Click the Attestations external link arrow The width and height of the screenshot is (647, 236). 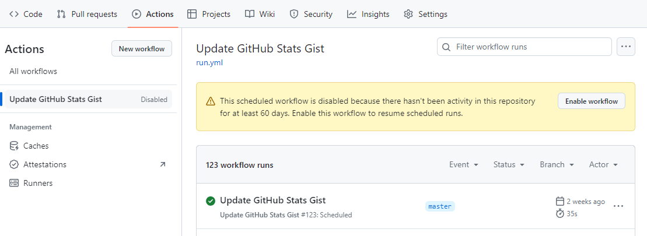click(163, 164)
